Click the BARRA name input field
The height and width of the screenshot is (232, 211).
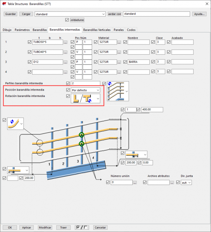(138, 62)
